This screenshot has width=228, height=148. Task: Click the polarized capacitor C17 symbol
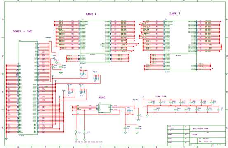pos(218,109)
